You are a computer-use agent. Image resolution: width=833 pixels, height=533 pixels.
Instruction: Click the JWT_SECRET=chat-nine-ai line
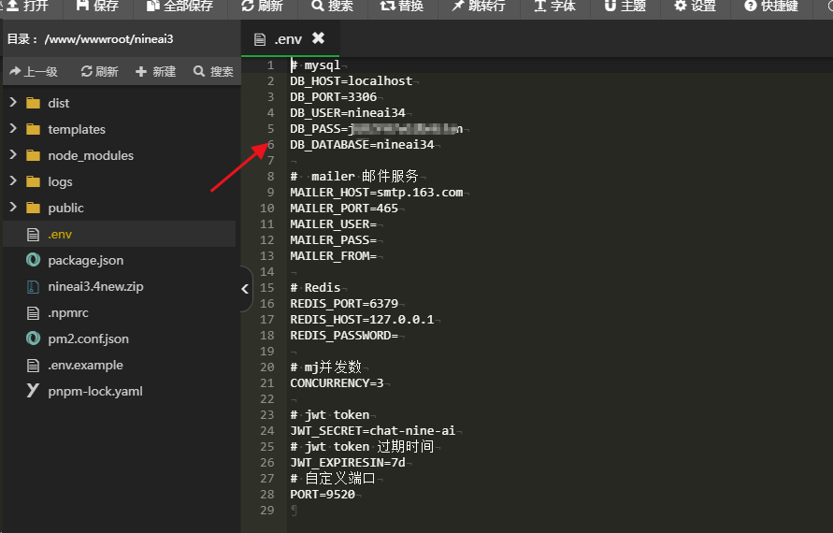372,430
